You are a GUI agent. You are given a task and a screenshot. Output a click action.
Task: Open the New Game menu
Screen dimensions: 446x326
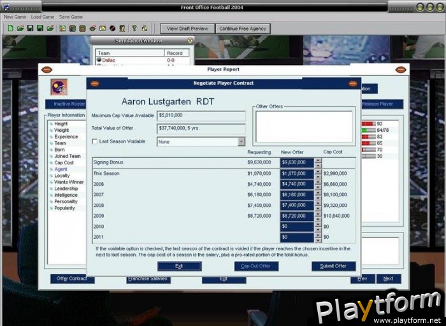pyautogui.click(x=15, y=17)
